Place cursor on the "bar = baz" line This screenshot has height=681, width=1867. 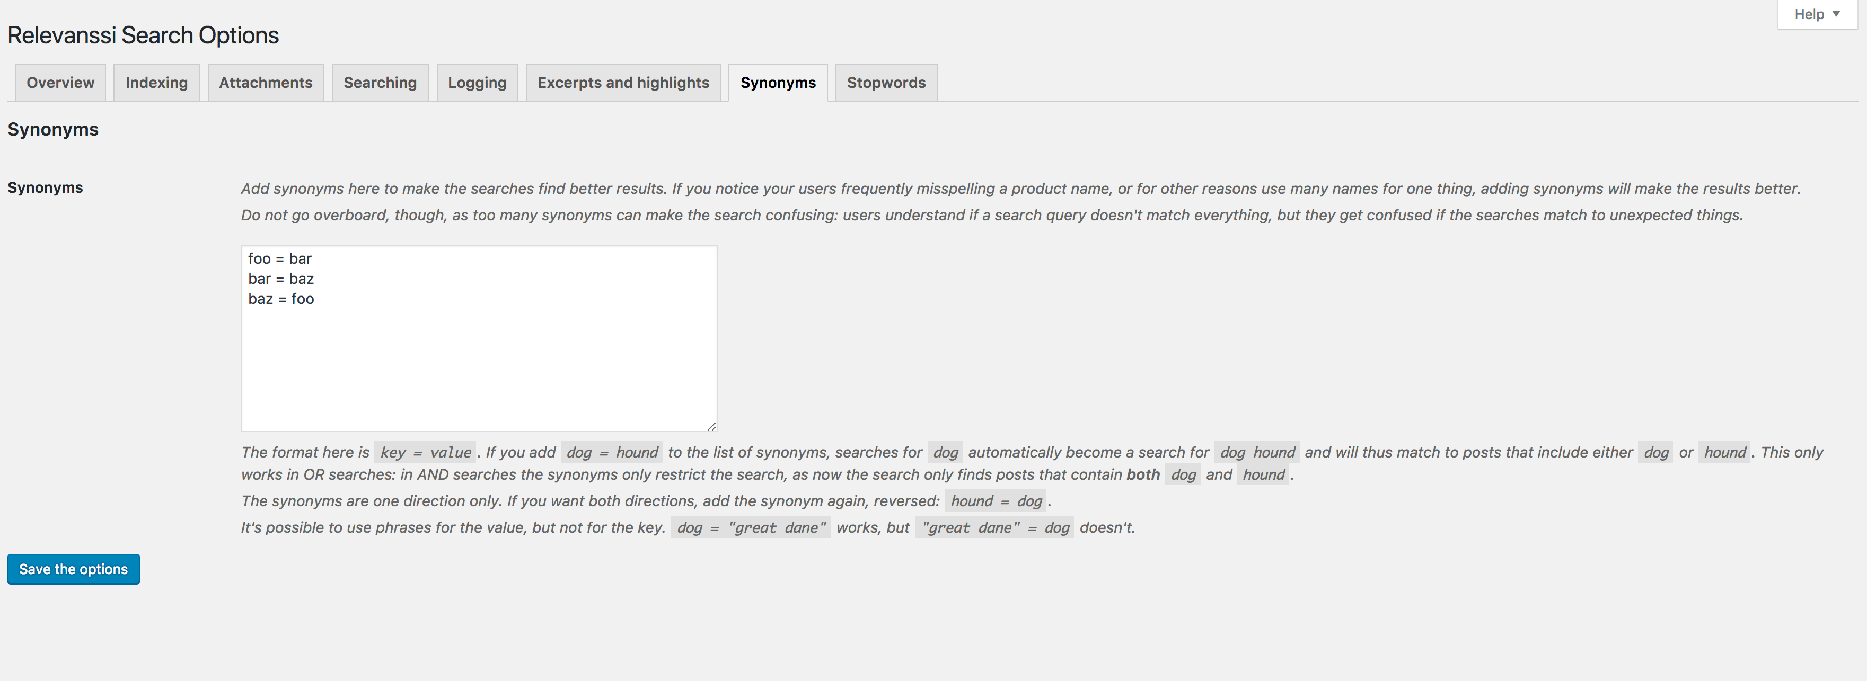(x=281, y=279)
